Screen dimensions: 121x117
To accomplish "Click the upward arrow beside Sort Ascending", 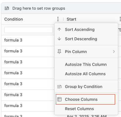I will tap(59, 29).
